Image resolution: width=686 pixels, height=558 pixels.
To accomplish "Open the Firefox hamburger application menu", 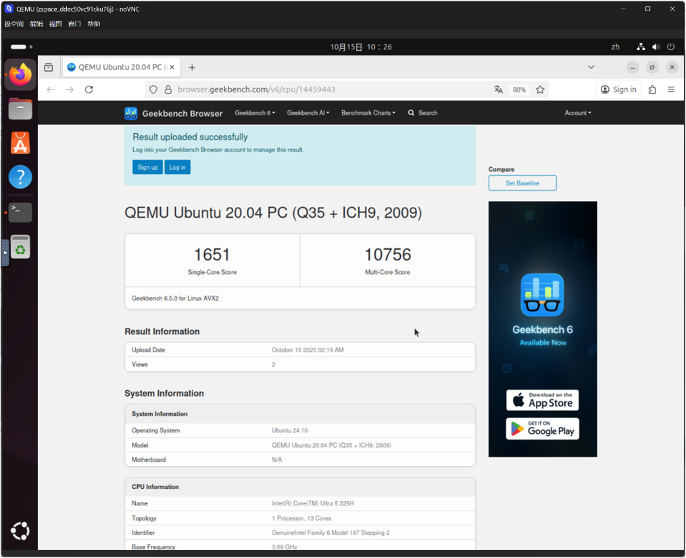I will (670, 89).
